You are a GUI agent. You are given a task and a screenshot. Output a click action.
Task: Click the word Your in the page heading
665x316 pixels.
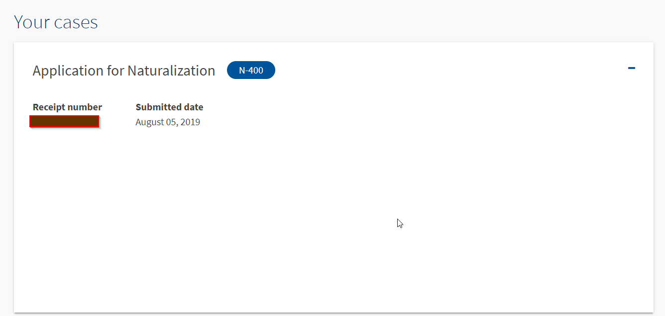coord(31,22)
